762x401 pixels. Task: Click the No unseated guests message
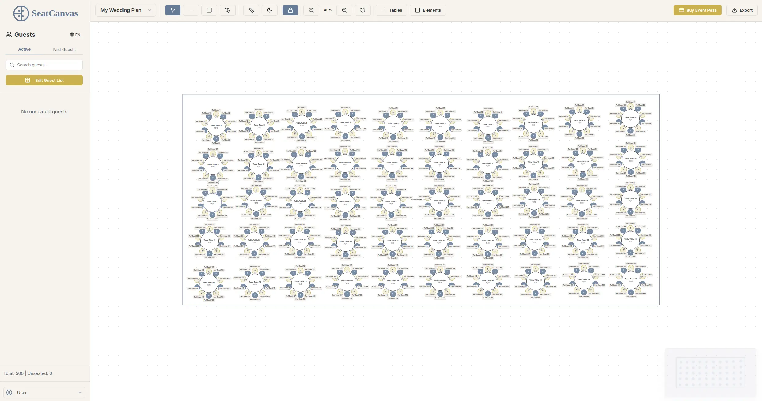point(44,111)
